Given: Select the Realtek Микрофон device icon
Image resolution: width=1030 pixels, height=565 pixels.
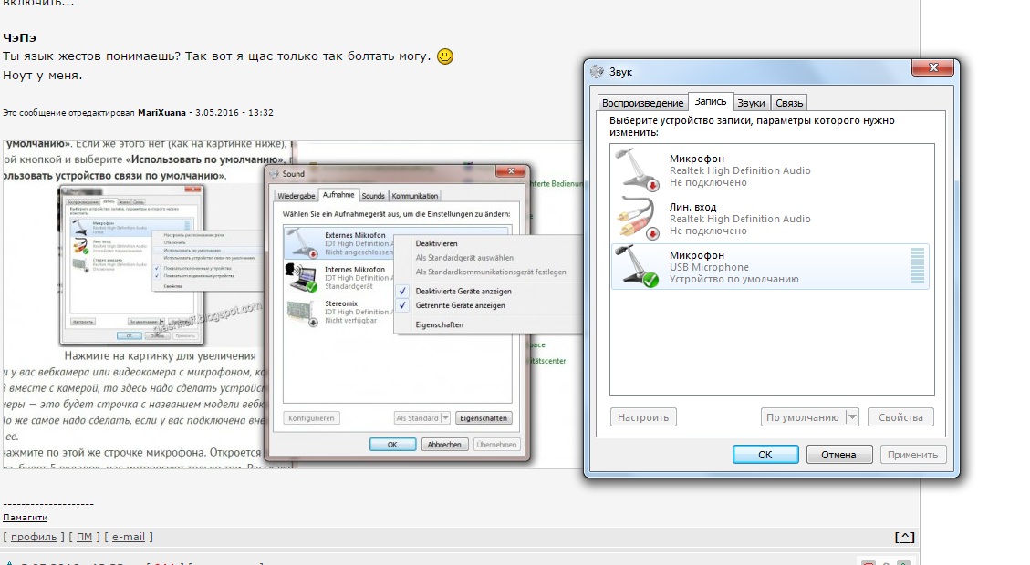Looking at the screenshot, I should pos(638,169).
